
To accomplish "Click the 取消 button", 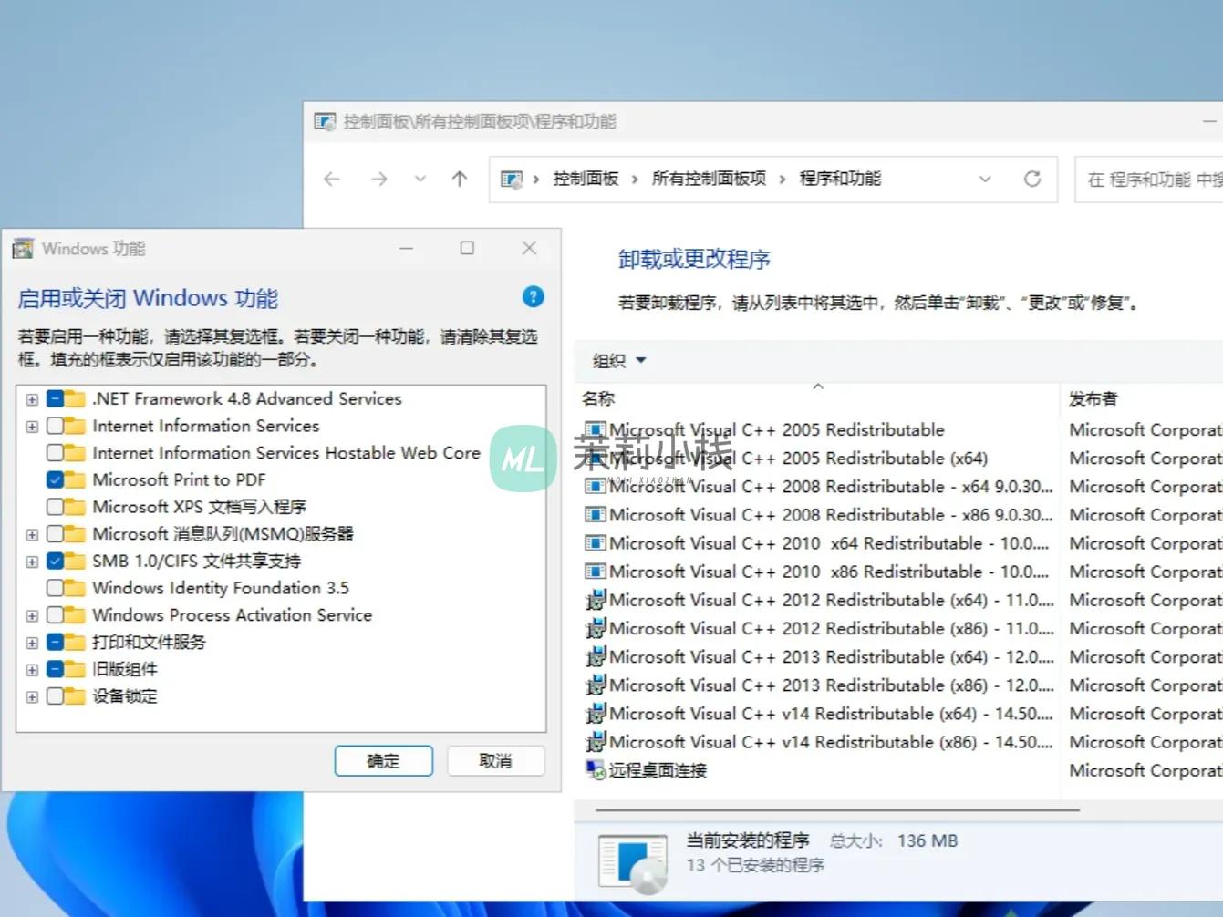I will (x=496, y=760).
